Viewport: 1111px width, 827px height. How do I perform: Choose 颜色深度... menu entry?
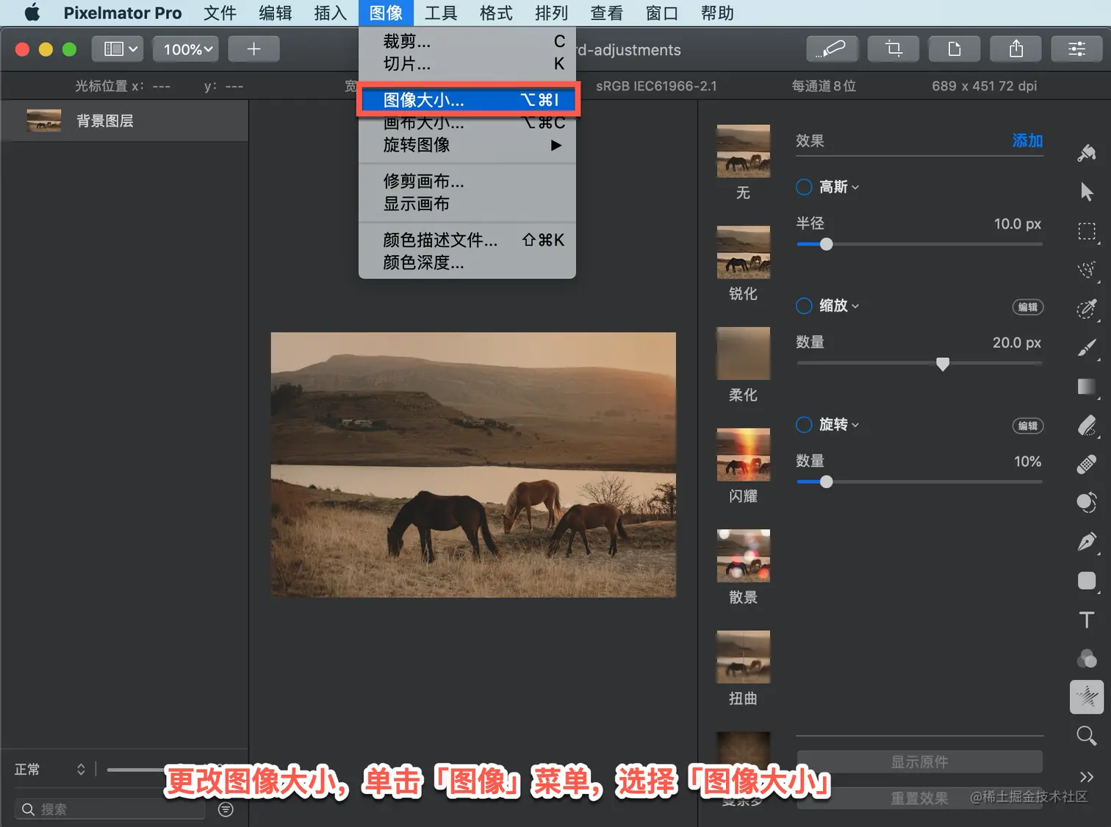467,262
